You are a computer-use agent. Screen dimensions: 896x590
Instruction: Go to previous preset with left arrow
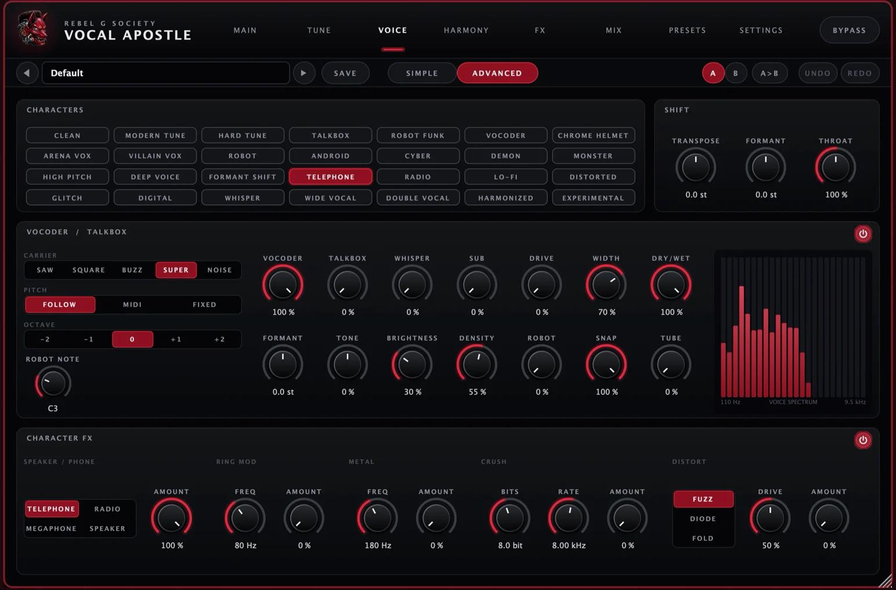tap(27, 73)
